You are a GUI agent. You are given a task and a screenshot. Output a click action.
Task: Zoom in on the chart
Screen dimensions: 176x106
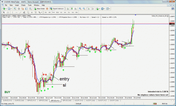[x=80, y=9]
